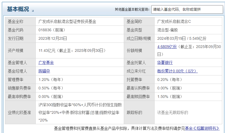Image resolution: width=225 pixels, height=133 pixels.
Task: Click the 最高认购费率 label cell
Action: click(x=139, y=88)
